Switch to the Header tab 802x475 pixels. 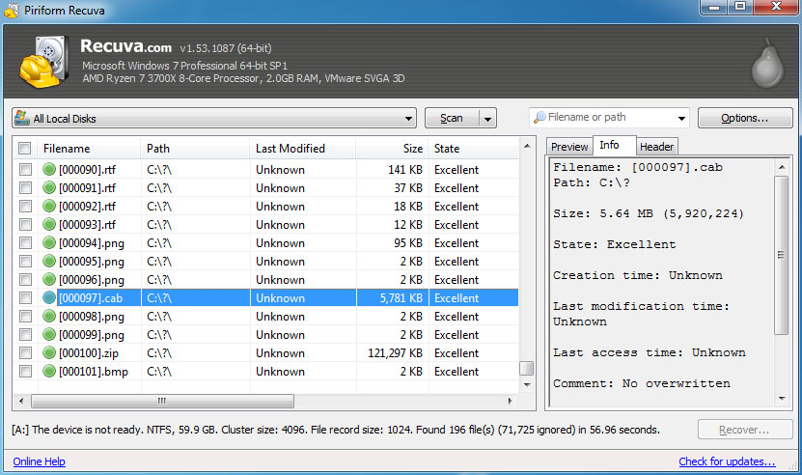(x=656, y=147)
